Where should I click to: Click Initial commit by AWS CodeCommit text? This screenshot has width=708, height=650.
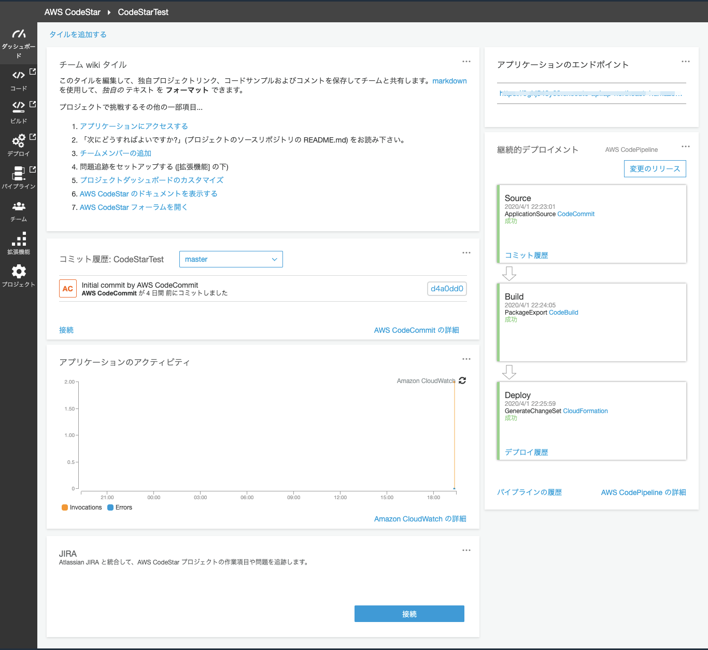(140, 285)
